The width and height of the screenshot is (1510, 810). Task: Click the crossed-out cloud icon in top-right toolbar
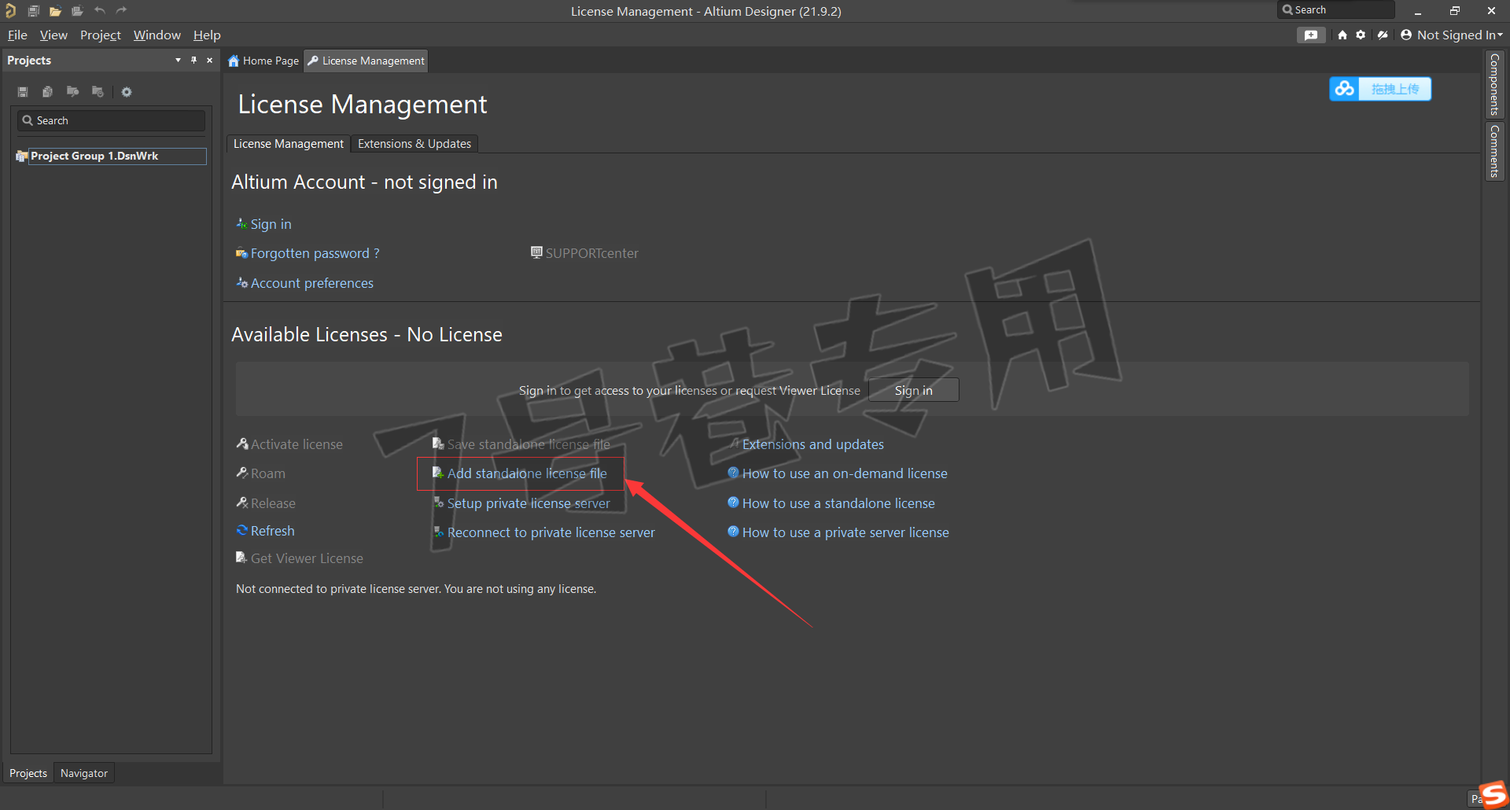(x=1383, y=35)
